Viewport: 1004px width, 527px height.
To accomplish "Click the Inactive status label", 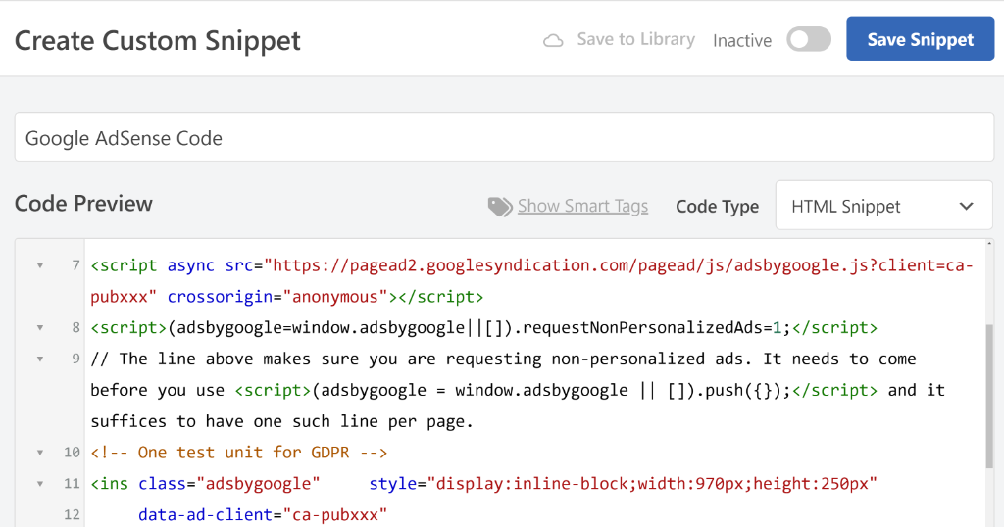I will (742, 41).
